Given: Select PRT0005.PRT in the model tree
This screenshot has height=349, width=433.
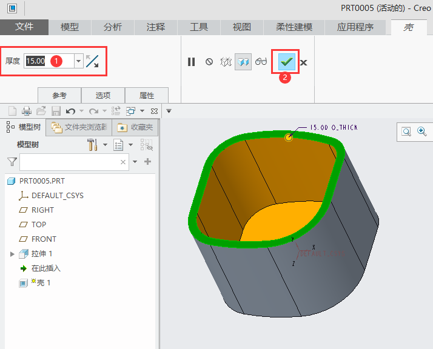Looking at the screenshot, I should pos(42,181).
